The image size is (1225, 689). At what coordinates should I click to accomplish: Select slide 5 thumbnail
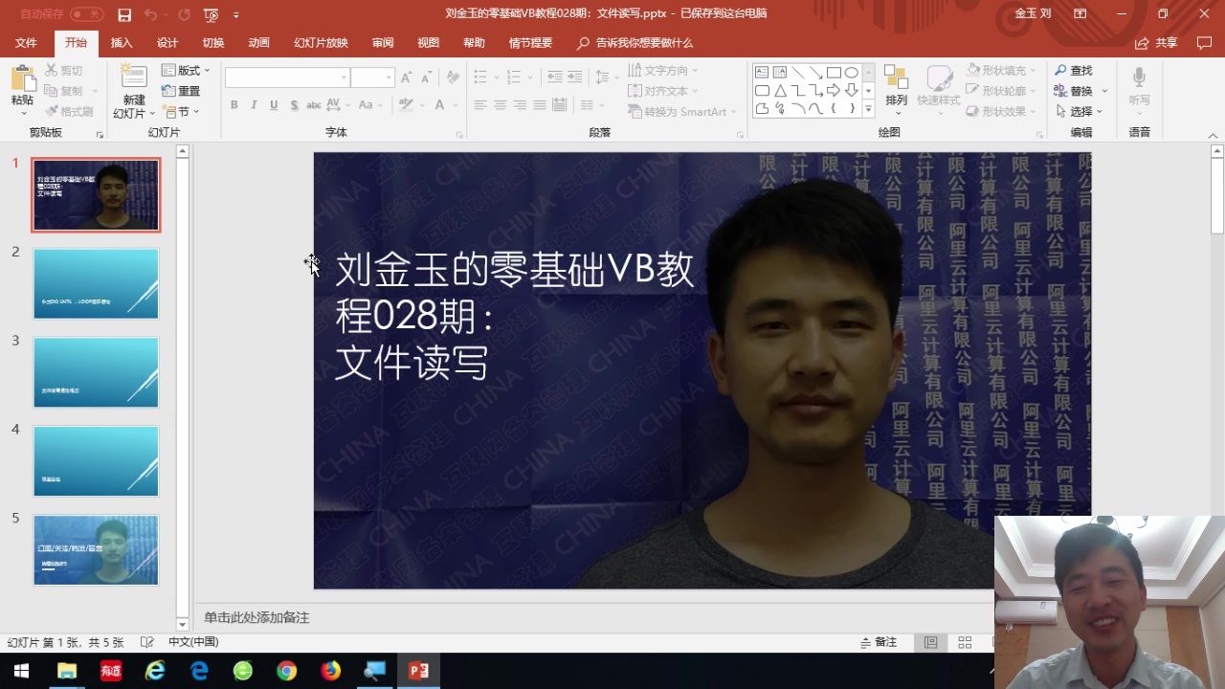[x=96, y=549]
